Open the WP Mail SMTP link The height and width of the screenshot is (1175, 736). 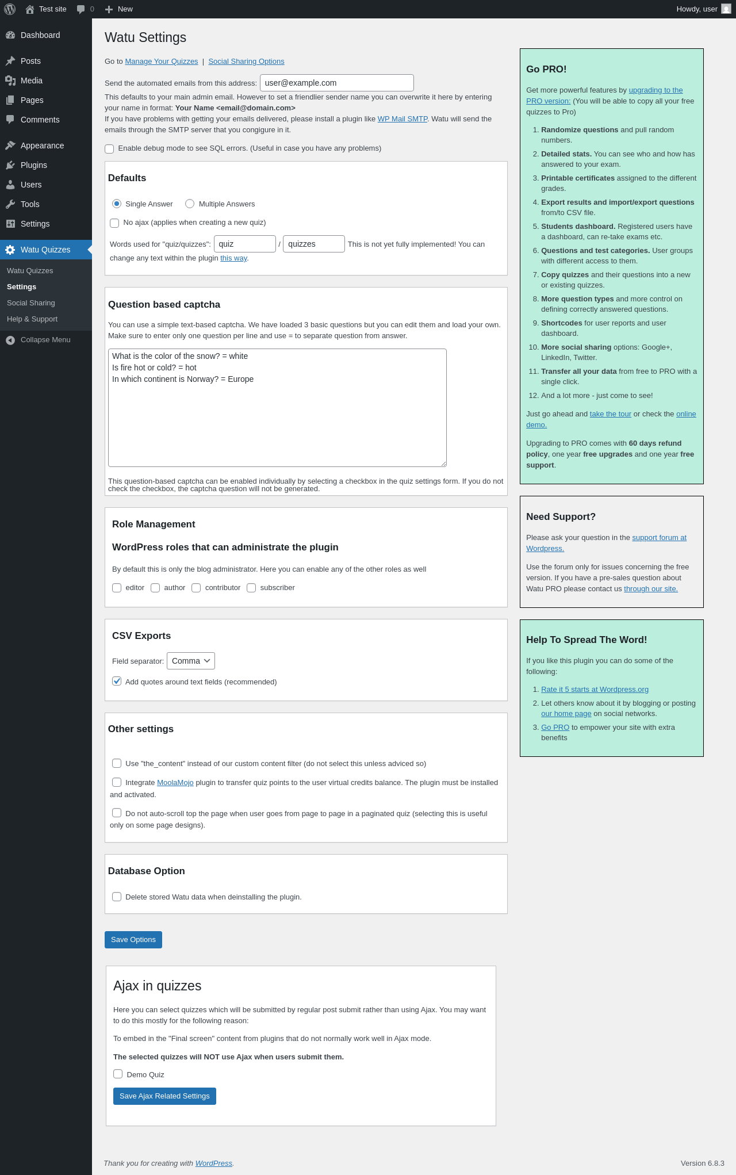tap(402, 119)
